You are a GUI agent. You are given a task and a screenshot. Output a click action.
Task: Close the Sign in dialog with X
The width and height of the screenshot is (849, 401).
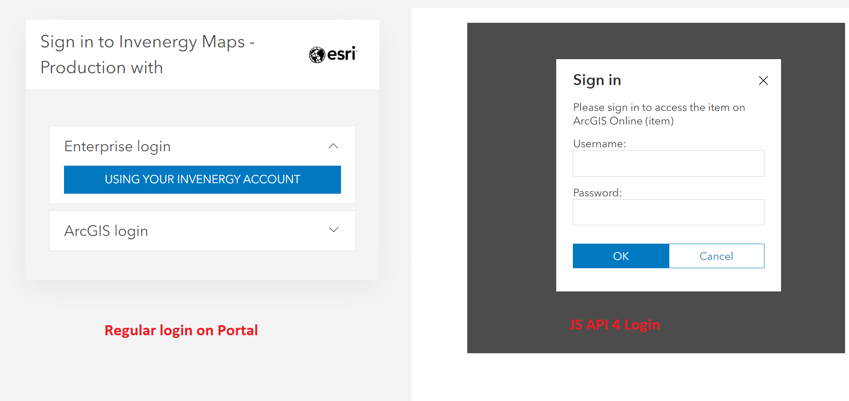(763, 81)
